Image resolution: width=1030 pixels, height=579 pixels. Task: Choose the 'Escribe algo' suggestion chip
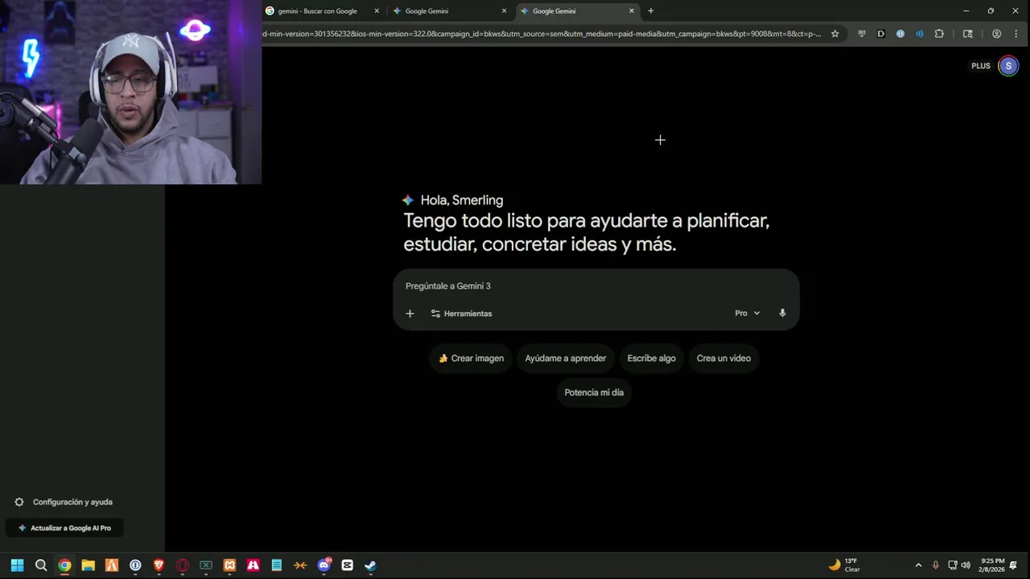pos(652,359)
